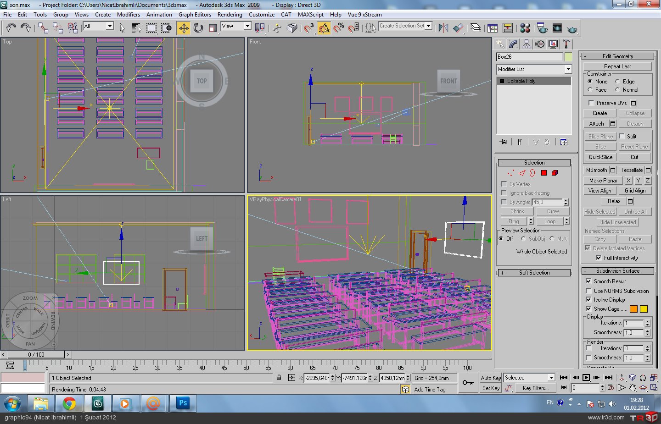The width and height of the screenshot is (661, 424).
Task: Toggle the Selection Lock padlock icon
Action: click(279, 378)
